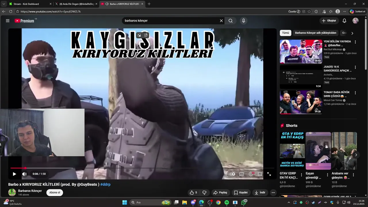The width and height of the screenshot is (368, 207).
Task: Open options for TOMAY BABA video
Action: coord(355,93)
